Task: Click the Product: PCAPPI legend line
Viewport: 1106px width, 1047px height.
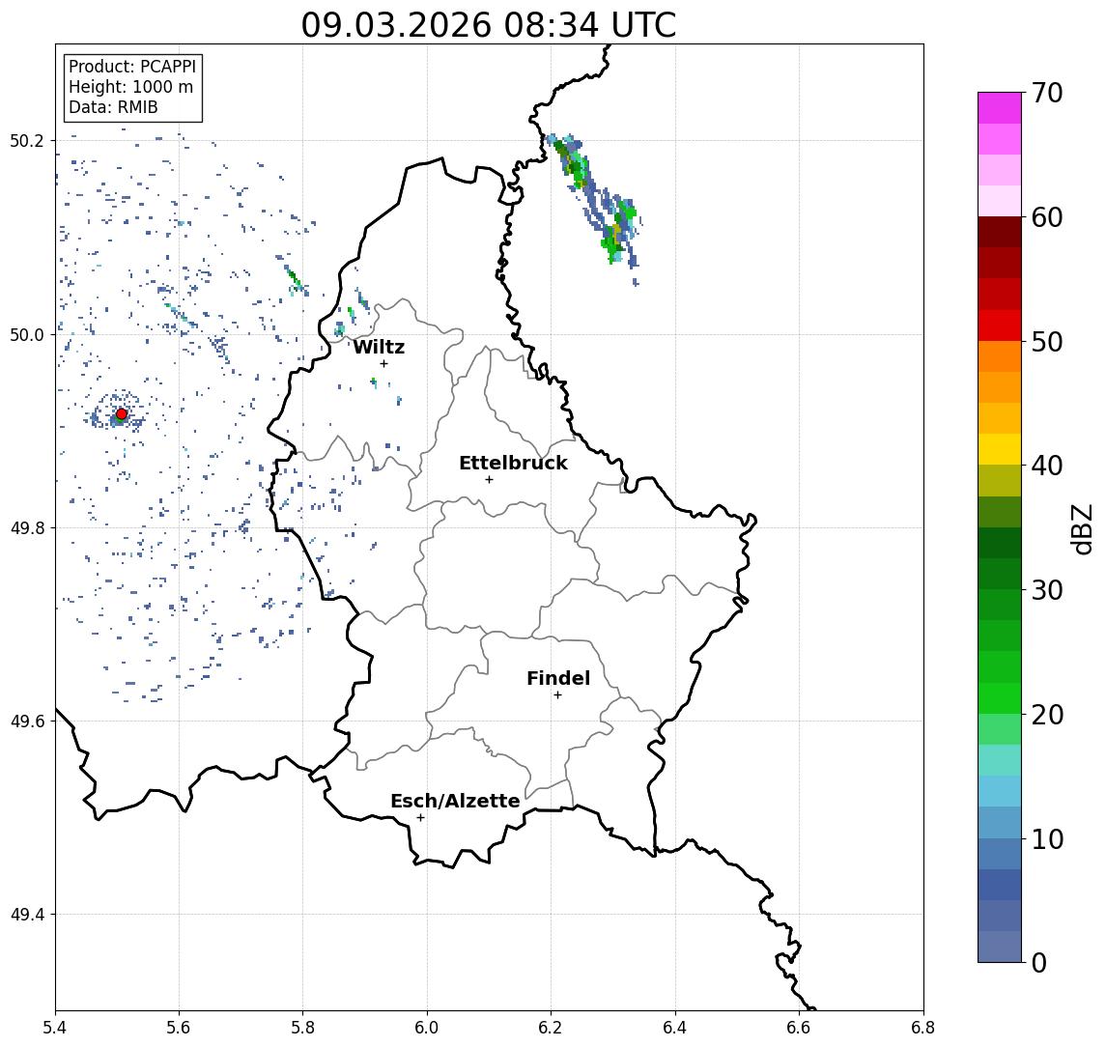Action: click(x=132, y=67)
